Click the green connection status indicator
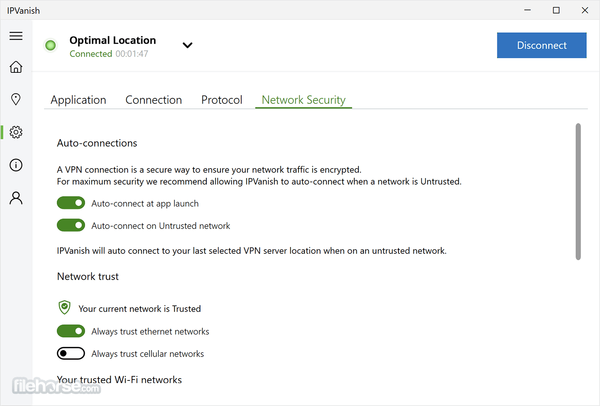Image resolution: width=600 pixels, height=406 pixels. click(50, 46)
